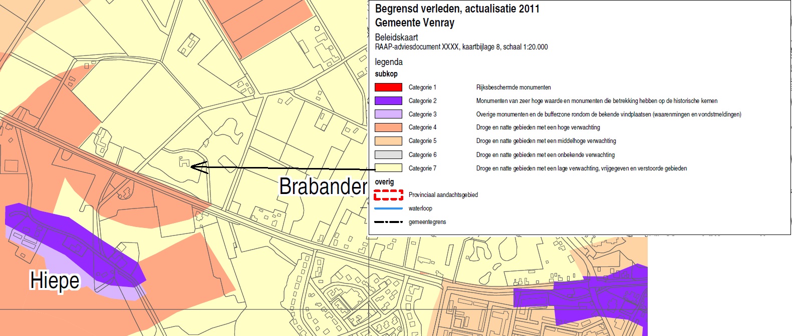Viewport: 792px width, 336px height.
Task: Click the gray Categorie 6 legend swatch
Action: point(388,154)
